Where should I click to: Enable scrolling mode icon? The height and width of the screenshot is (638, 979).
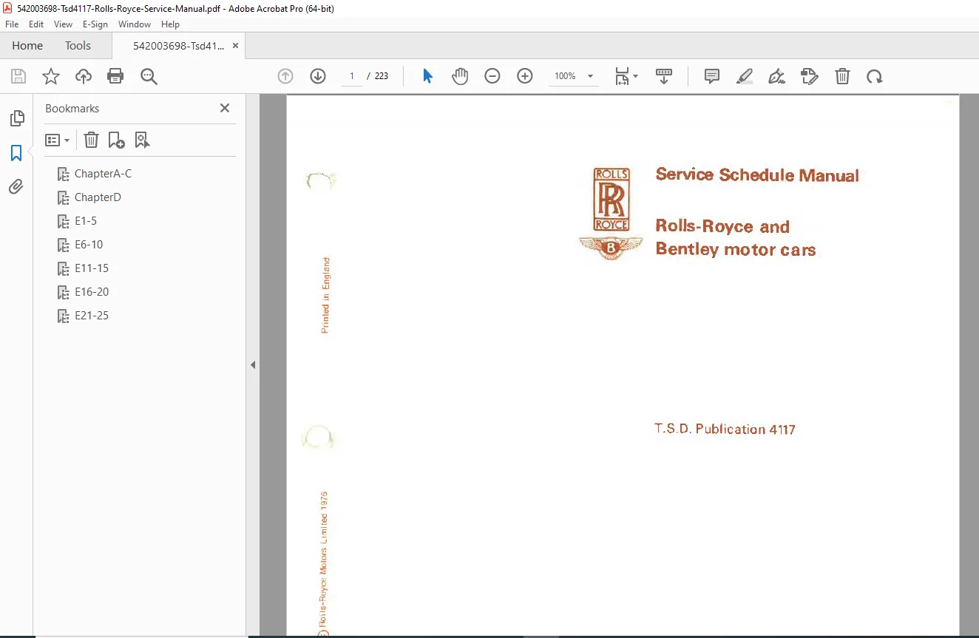click(x=664, y=76)
